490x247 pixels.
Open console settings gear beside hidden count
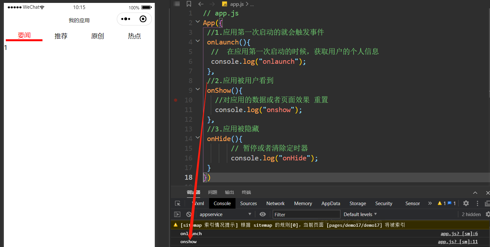pyautogui.click(x=487, y=214)
